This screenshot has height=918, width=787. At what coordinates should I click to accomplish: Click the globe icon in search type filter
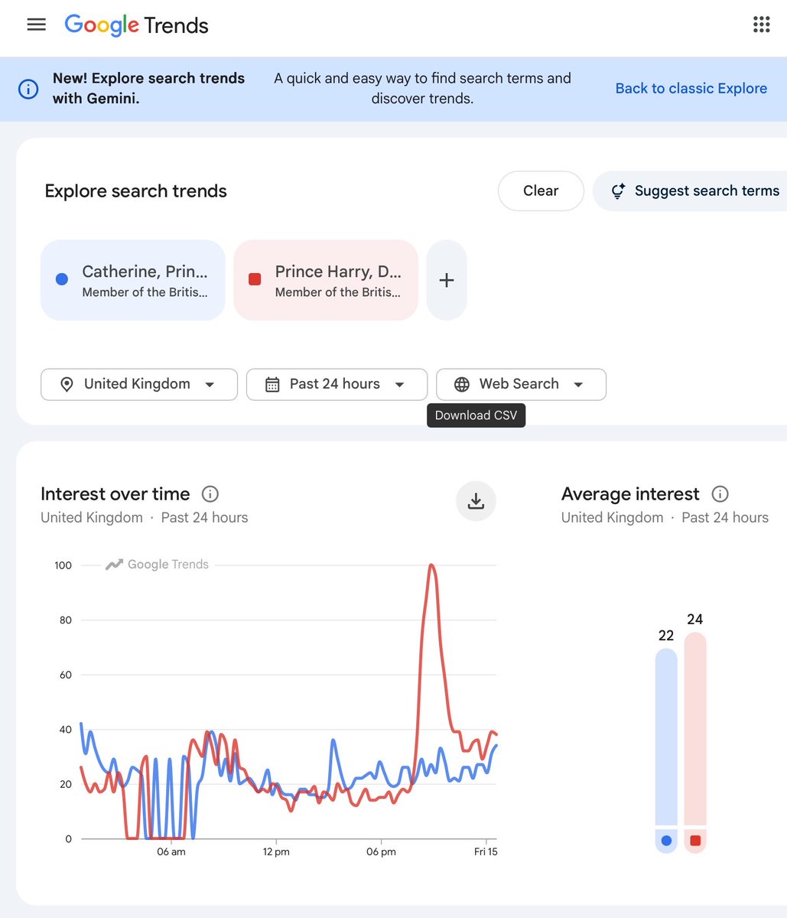coord(462,384)
